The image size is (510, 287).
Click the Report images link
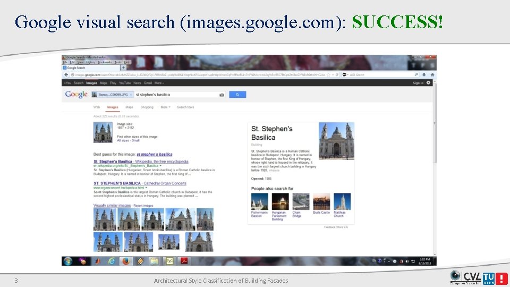143,206
